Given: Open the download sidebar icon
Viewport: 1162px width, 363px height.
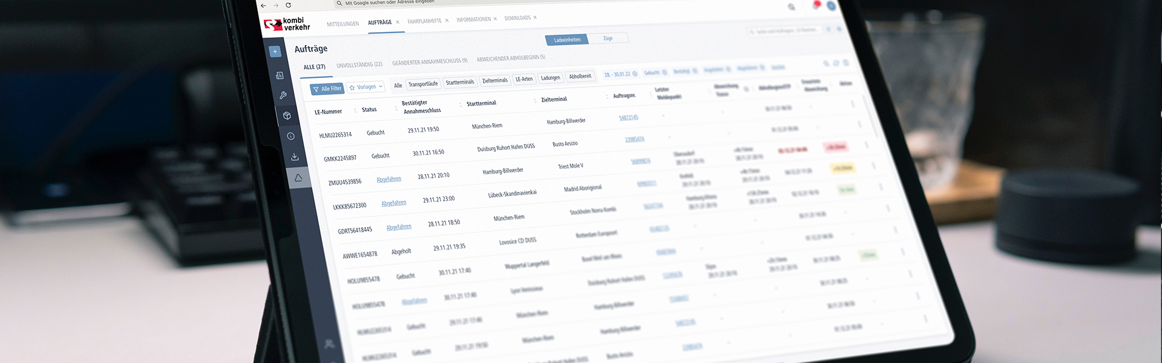Looking at the screenshot, I should point(295,157).
